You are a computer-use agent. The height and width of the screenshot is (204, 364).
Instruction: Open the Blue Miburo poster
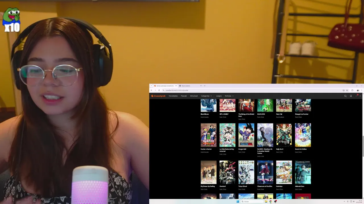tap(208, 105)
